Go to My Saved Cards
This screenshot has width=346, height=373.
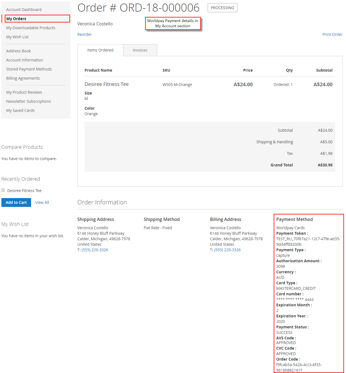tap(20, 110)
